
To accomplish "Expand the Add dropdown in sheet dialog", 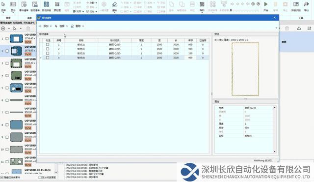I will pyautogui.click(x=45, y=26).
